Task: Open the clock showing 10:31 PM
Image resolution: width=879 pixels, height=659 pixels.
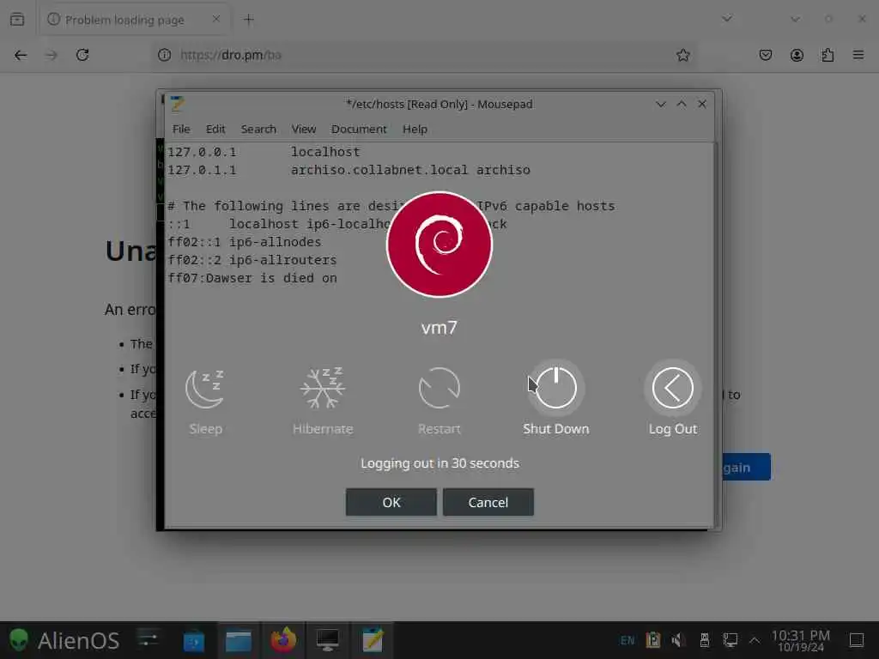Action: tap(801, 640)
